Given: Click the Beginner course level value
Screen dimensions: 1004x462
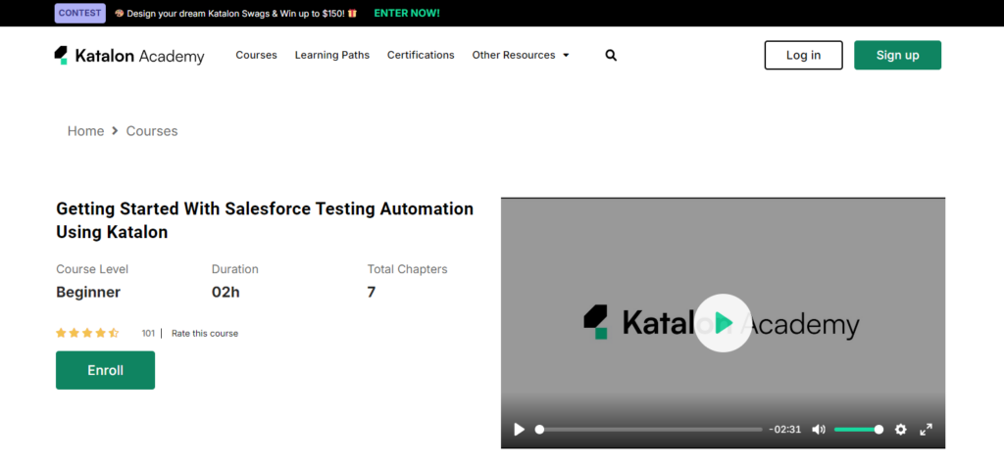Looking at the screenshot, I should 88,292.
